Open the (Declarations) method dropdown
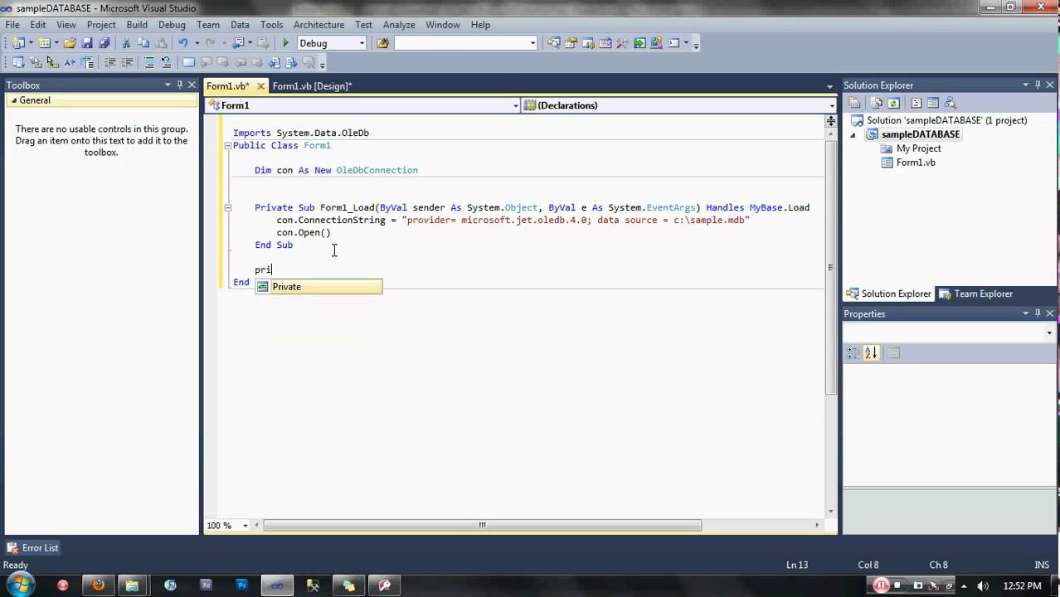Image resolution: width=1060 pixels, height=597 pixels. [832, 105]
